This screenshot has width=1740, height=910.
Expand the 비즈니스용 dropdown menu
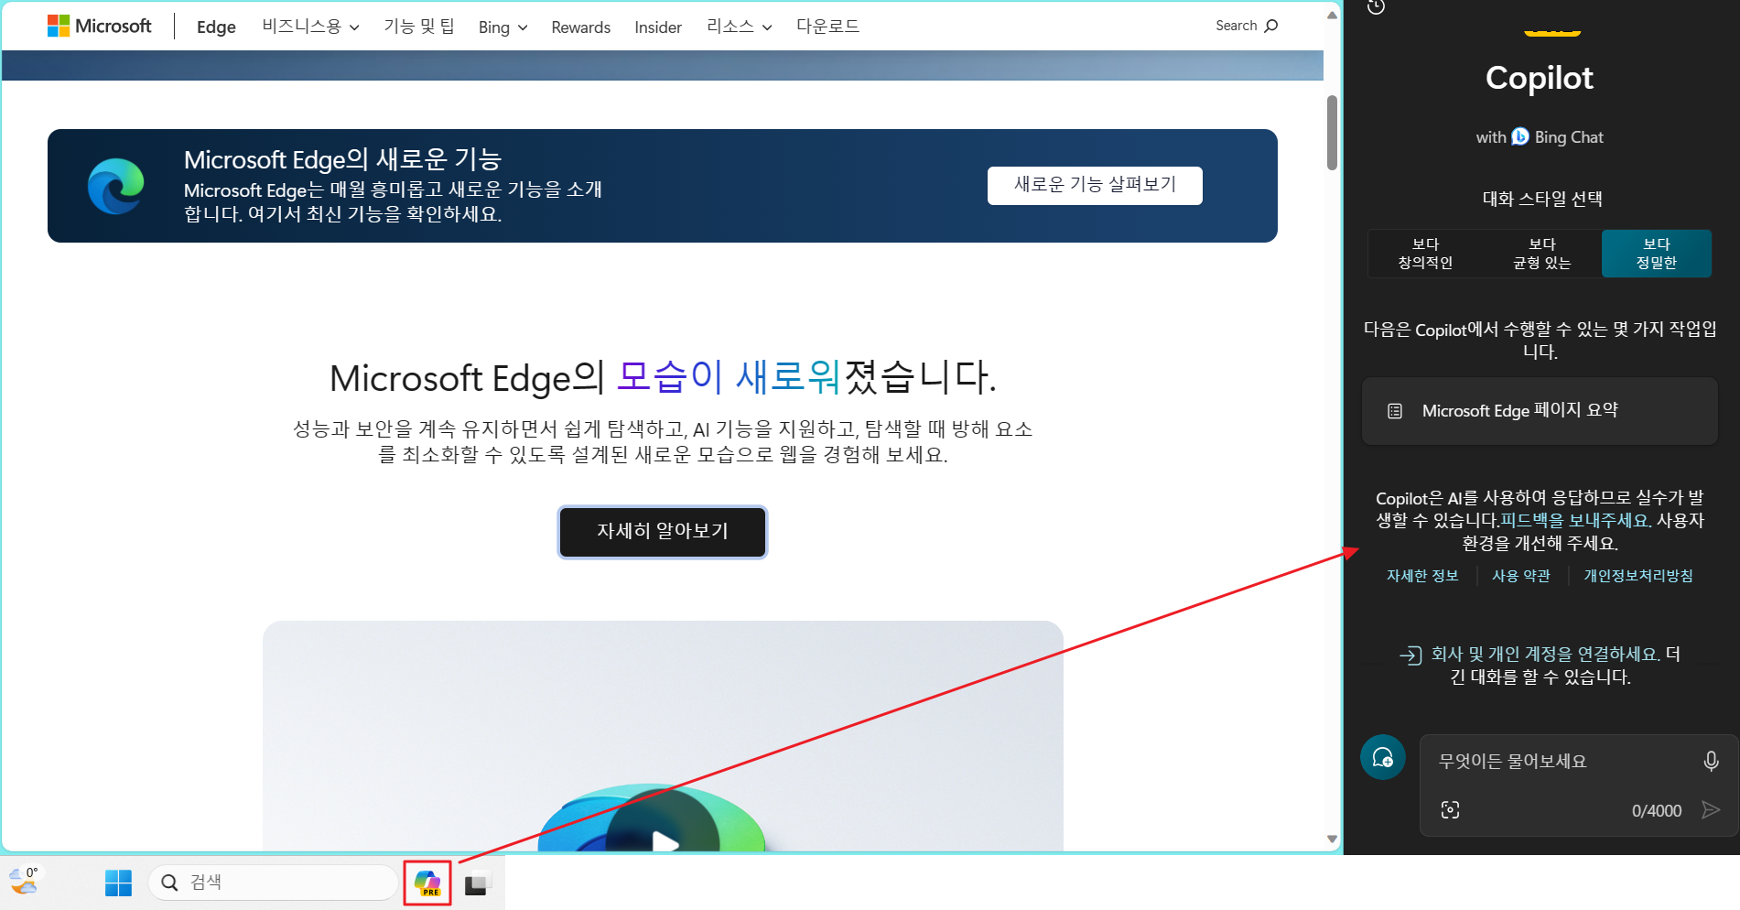click(x=310, y=27)
